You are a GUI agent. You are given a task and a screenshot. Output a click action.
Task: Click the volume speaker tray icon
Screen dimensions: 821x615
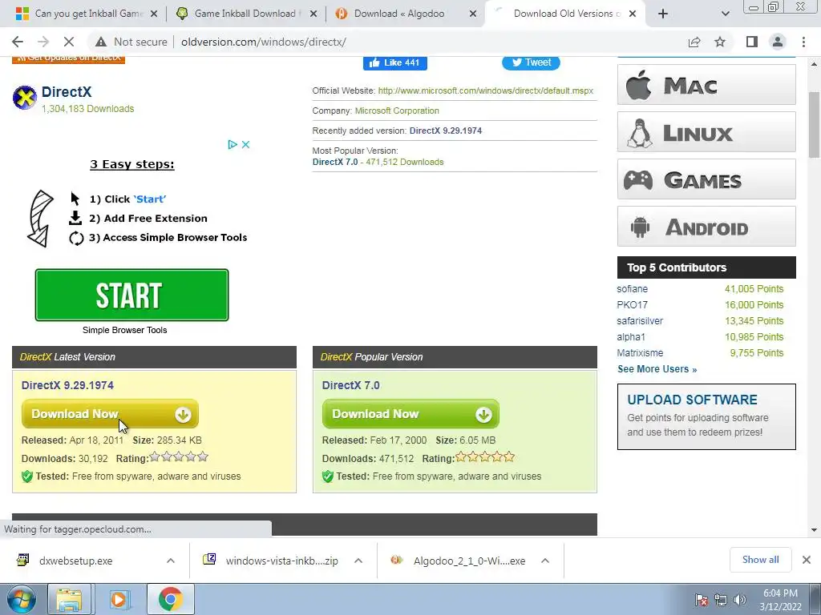[x=739, y=599]
